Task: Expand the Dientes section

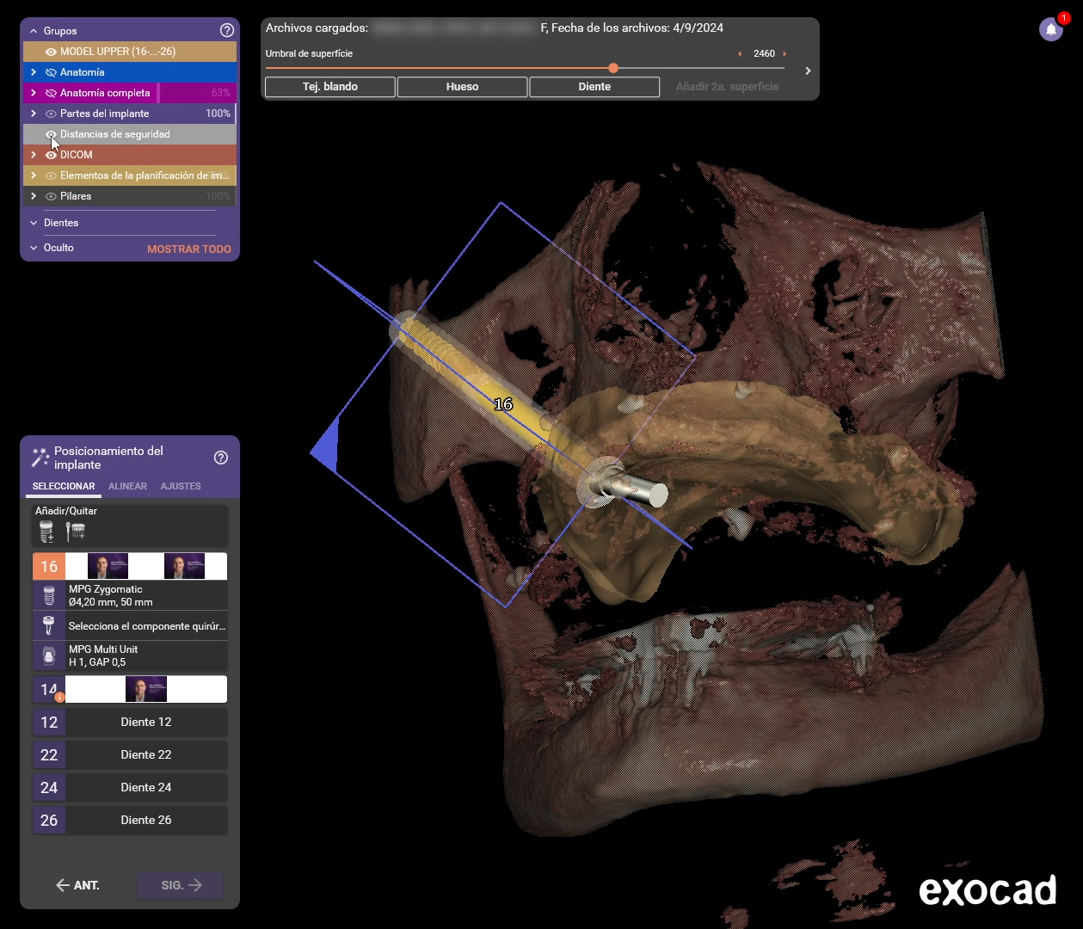Action: pyautogui.click(x=34, y=223)
